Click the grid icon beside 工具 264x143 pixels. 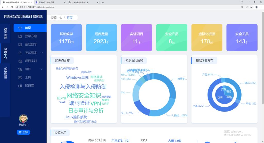pos(20,78)
